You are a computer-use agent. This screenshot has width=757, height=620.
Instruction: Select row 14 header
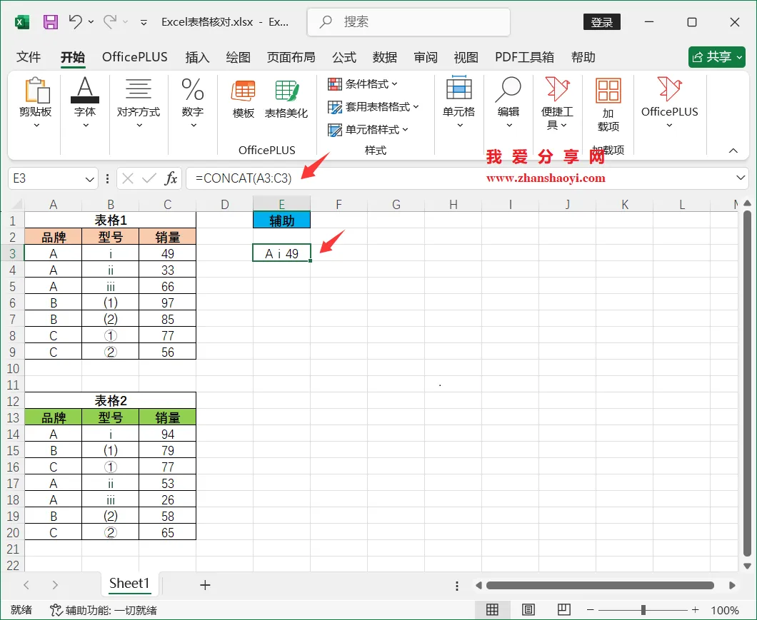[x=13, y=434]
